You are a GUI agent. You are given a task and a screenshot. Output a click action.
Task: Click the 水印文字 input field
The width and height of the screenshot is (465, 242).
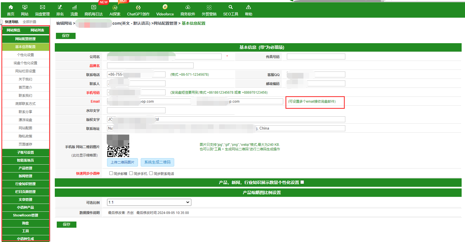[136, 110]
